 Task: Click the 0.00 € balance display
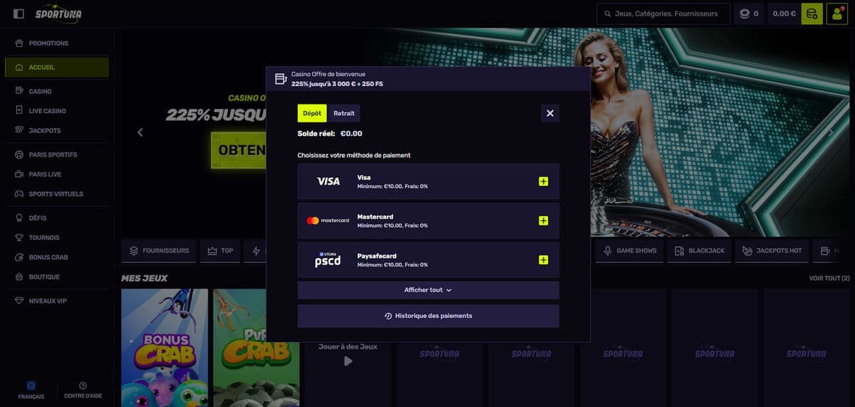coord(784,14)
